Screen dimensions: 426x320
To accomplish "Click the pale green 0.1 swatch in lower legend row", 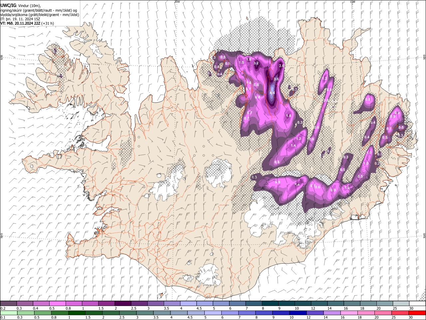I will [x=8, y=313].
